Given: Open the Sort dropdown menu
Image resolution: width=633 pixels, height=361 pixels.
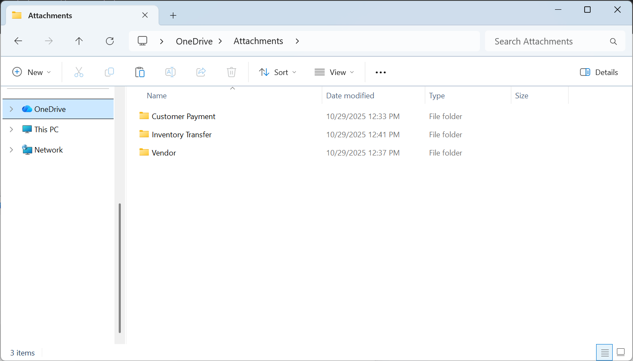Looking at the screenshot, I should click(x=278, y=72).
